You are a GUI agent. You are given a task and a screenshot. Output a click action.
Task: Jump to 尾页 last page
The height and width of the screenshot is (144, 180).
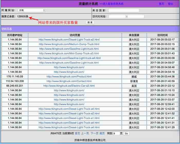pyautogui.click(x=102, y=133)
